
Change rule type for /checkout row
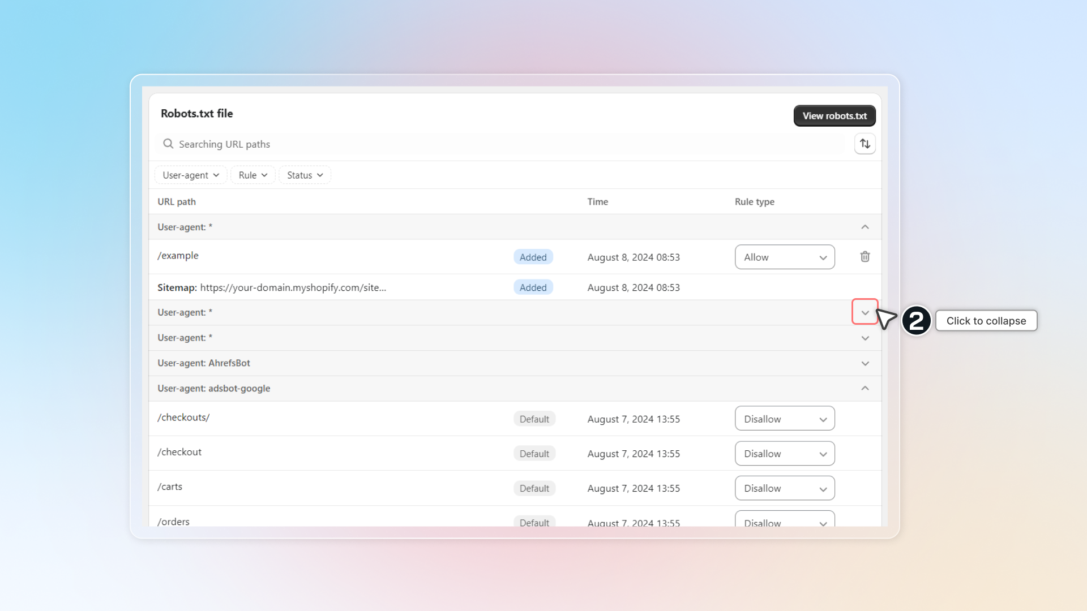click(x=784, y=454)
